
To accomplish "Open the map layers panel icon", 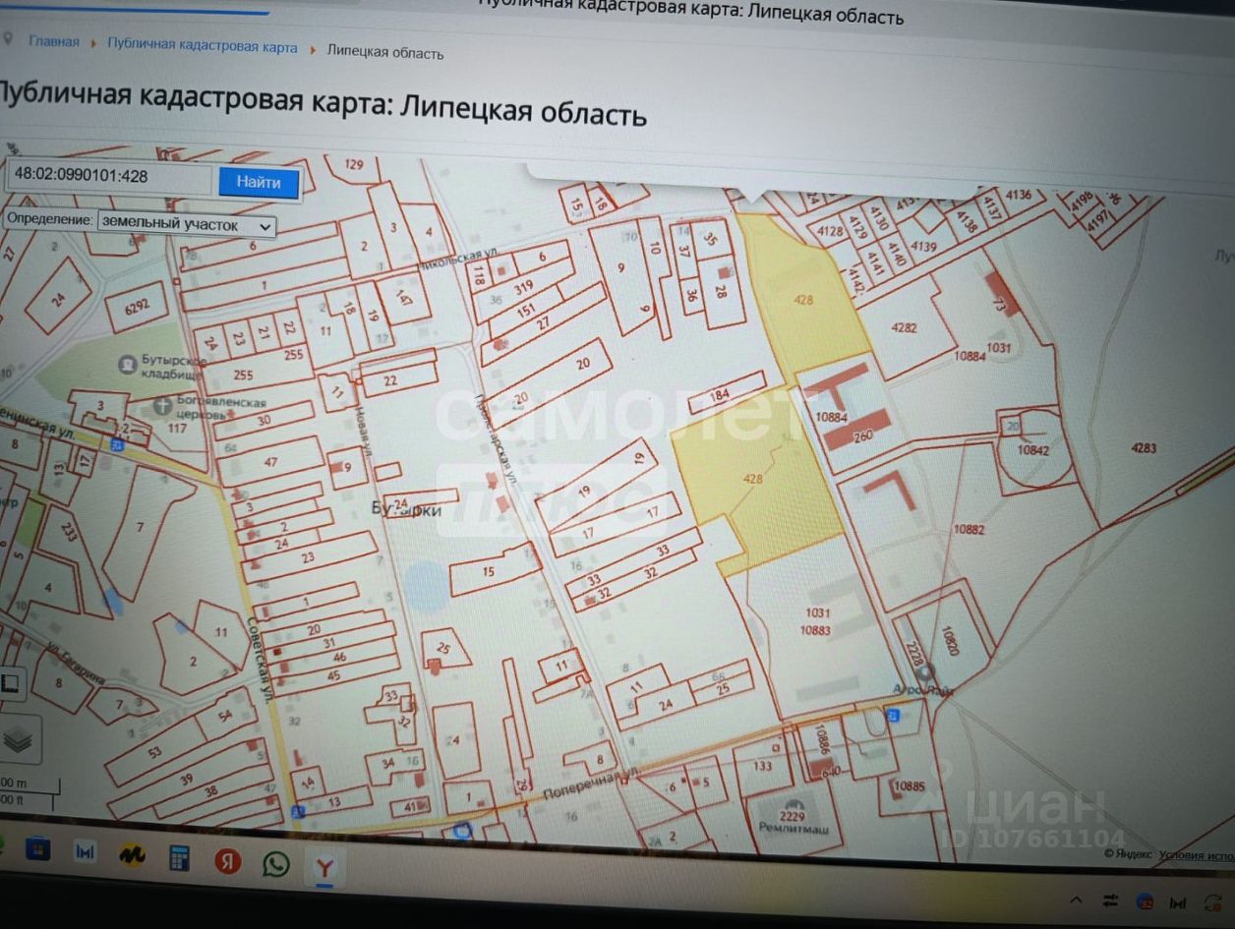I will point(19,739).
